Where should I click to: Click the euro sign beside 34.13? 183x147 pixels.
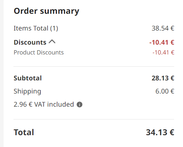coord(172,133)
